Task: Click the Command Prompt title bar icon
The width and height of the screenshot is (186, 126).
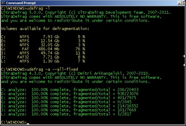Action: [x=3, y=3]
